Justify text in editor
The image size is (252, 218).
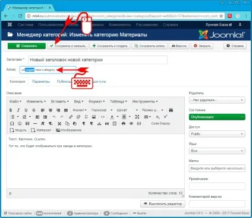[66, 110]
